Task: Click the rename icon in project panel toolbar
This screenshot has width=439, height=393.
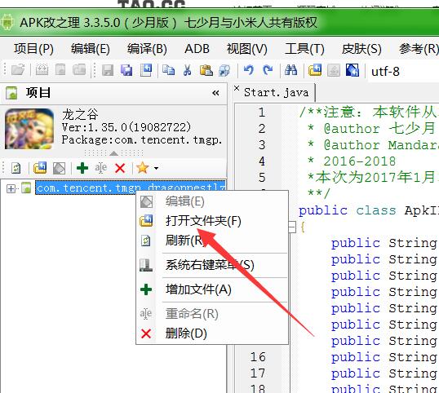Action: [101, 168]
